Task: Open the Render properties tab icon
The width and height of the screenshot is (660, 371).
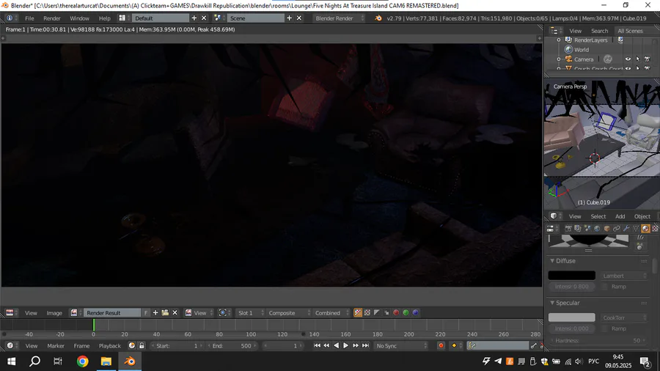Action: (x=568, y=229)
